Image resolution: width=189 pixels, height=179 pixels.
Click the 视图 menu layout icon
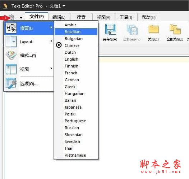click(x=11, y=69)
